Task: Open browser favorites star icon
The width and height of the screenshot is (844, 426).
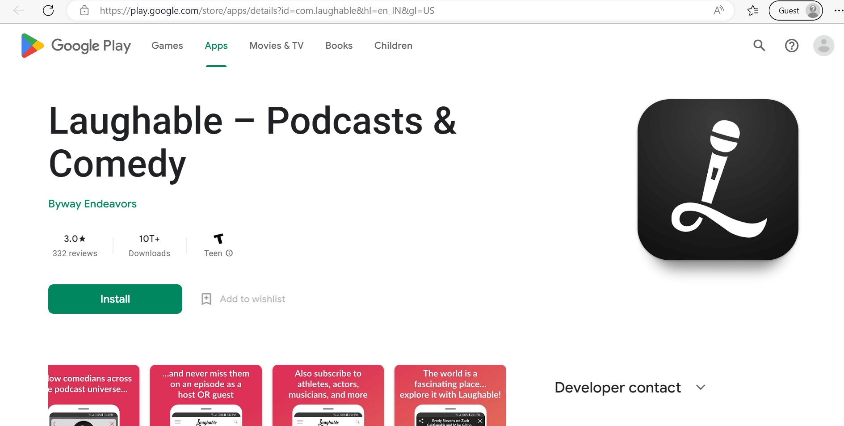Action: click(753, 10)
